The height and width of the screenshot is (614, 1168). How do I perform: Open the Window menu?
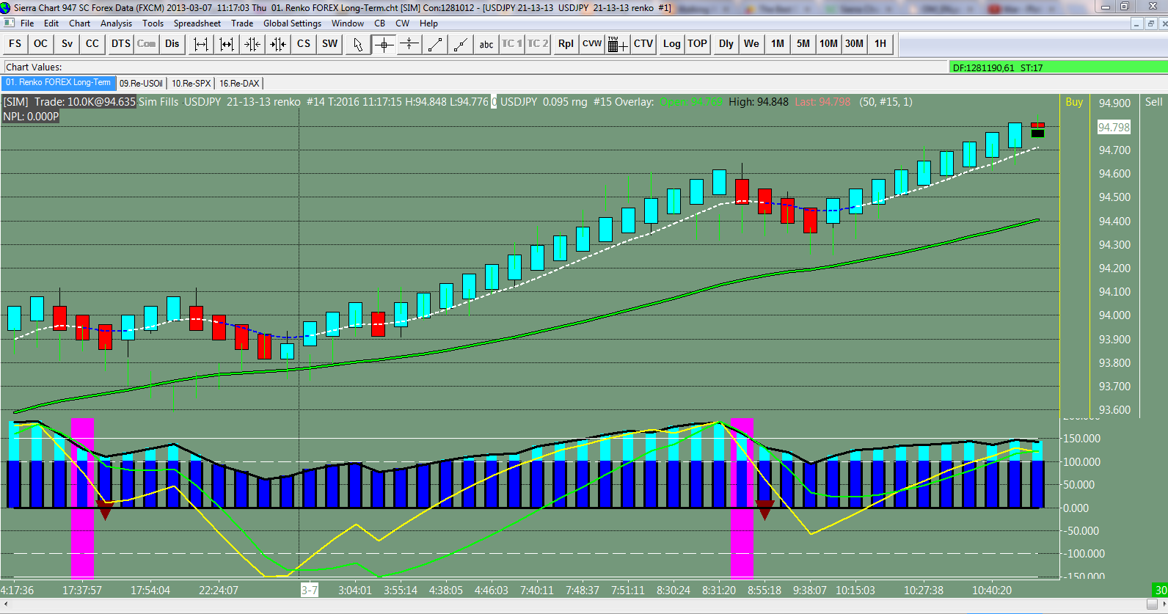coord(348,23)
